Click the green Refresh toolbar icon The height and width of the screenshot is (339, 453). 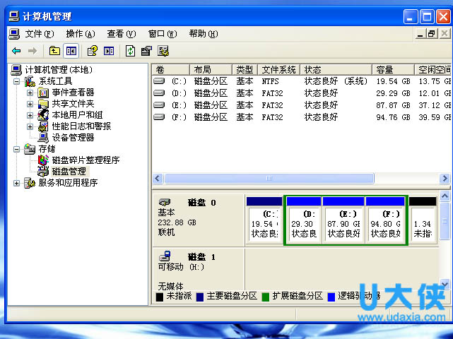pos(130,51)
